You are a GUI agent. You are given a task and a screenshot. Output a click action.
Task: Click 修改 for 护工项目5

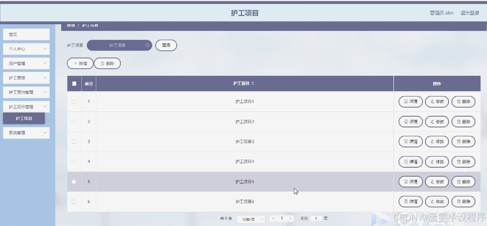coord(437,182)
